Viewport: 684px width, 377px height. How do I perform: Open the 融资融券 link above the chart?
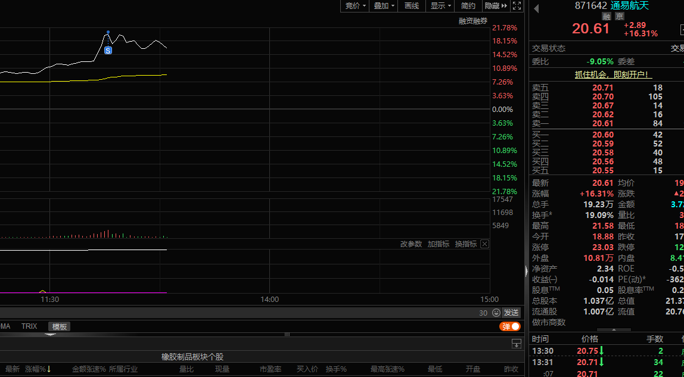click(473, 20)
